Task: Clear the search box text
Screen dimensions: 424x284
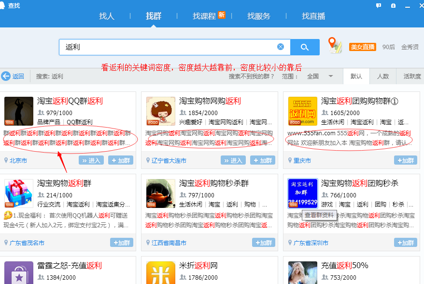Action: pos(281,47)
